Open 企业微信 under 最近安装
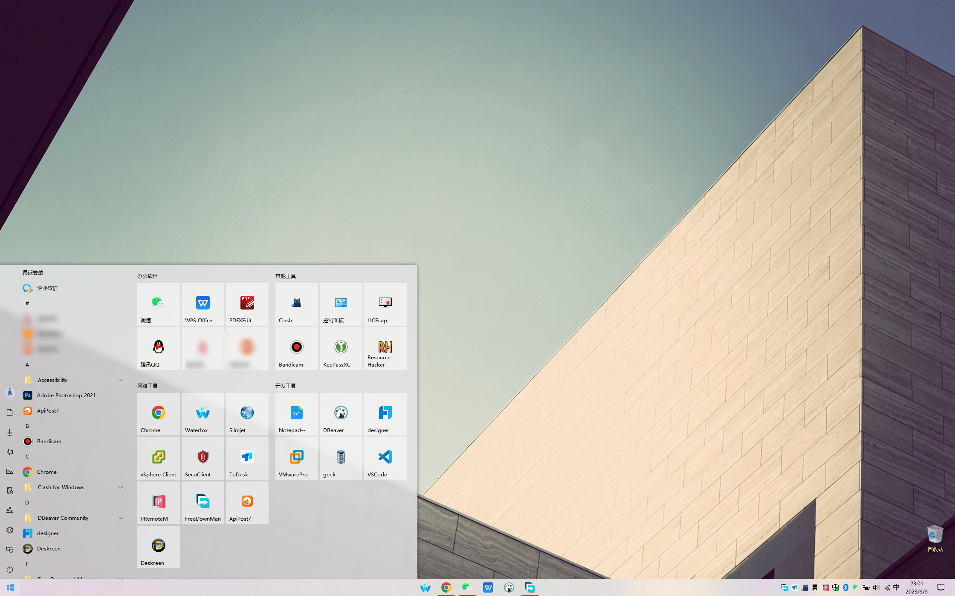955x596 pixels. [73, 288]
